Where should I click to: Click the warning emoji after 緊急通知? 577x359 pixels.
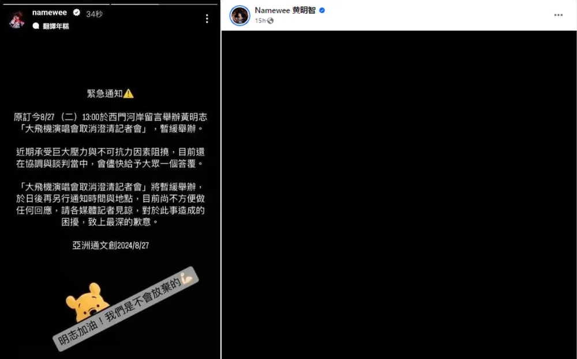[129, 94]
